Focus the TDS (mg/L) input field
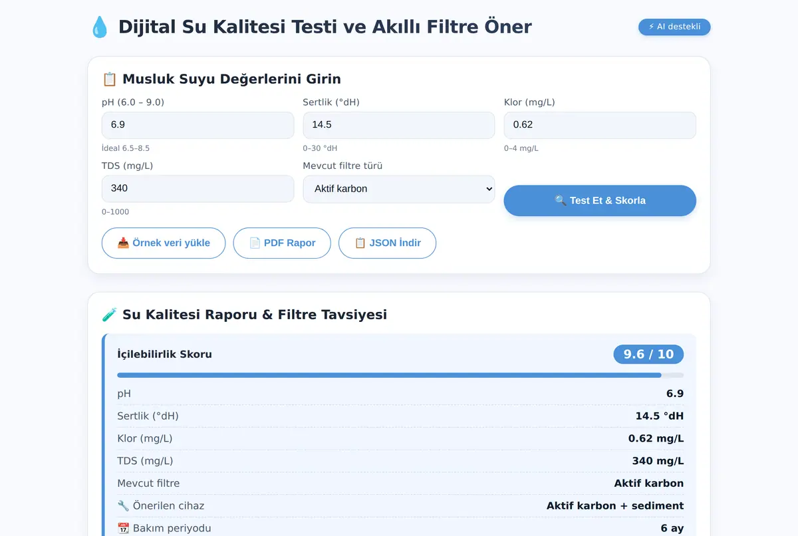This screenshot has width=798, height=536. pyautogui.click(x=198, y=189)
